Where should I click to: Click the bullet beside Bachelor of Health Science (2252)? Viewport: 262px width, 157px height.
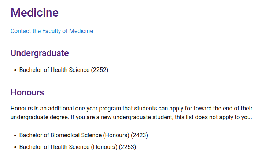pyautogui.click(x=15, y=70)
